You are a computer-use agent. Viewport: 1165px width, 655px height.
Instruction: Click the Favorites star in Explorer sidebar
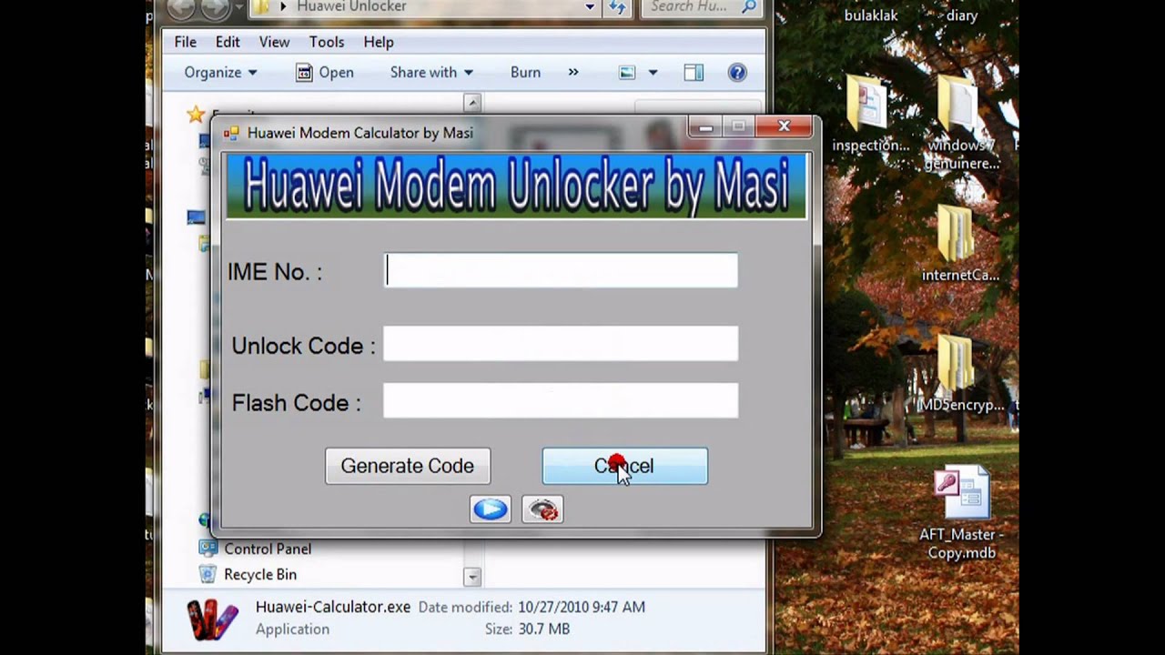tap(195, 115)
